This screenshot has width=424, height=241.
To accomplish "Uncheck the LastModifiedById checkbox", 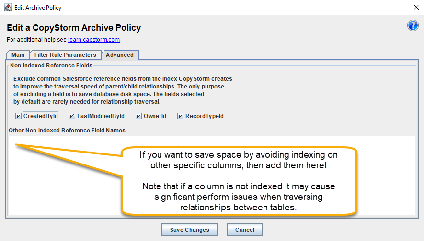I will [72, 116].
